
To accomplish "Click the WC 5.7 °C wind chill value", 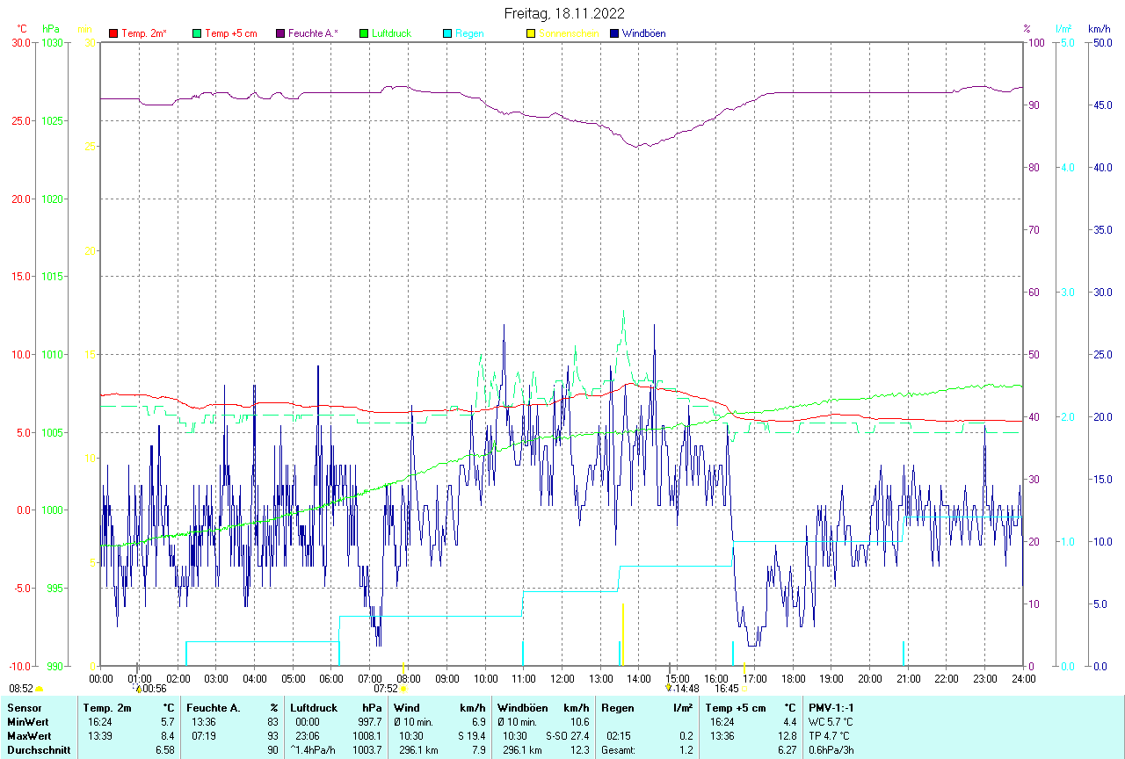I will 831,722.
